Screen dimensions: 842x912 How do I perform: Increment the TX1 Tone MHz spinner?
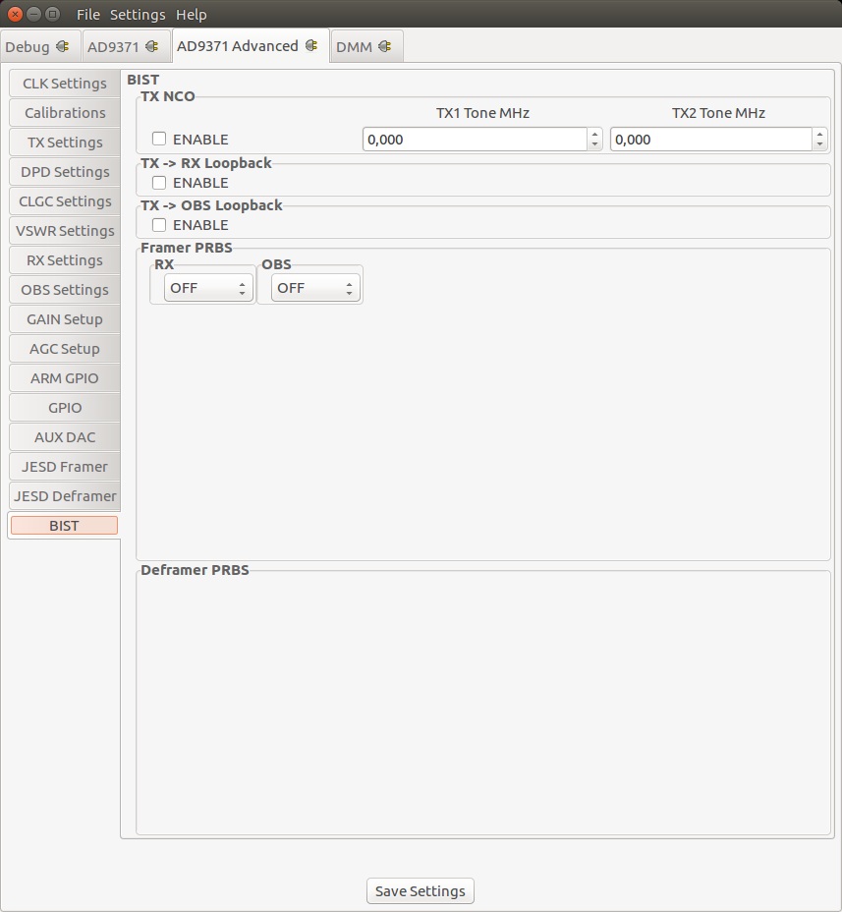click(x=593, y=134)
